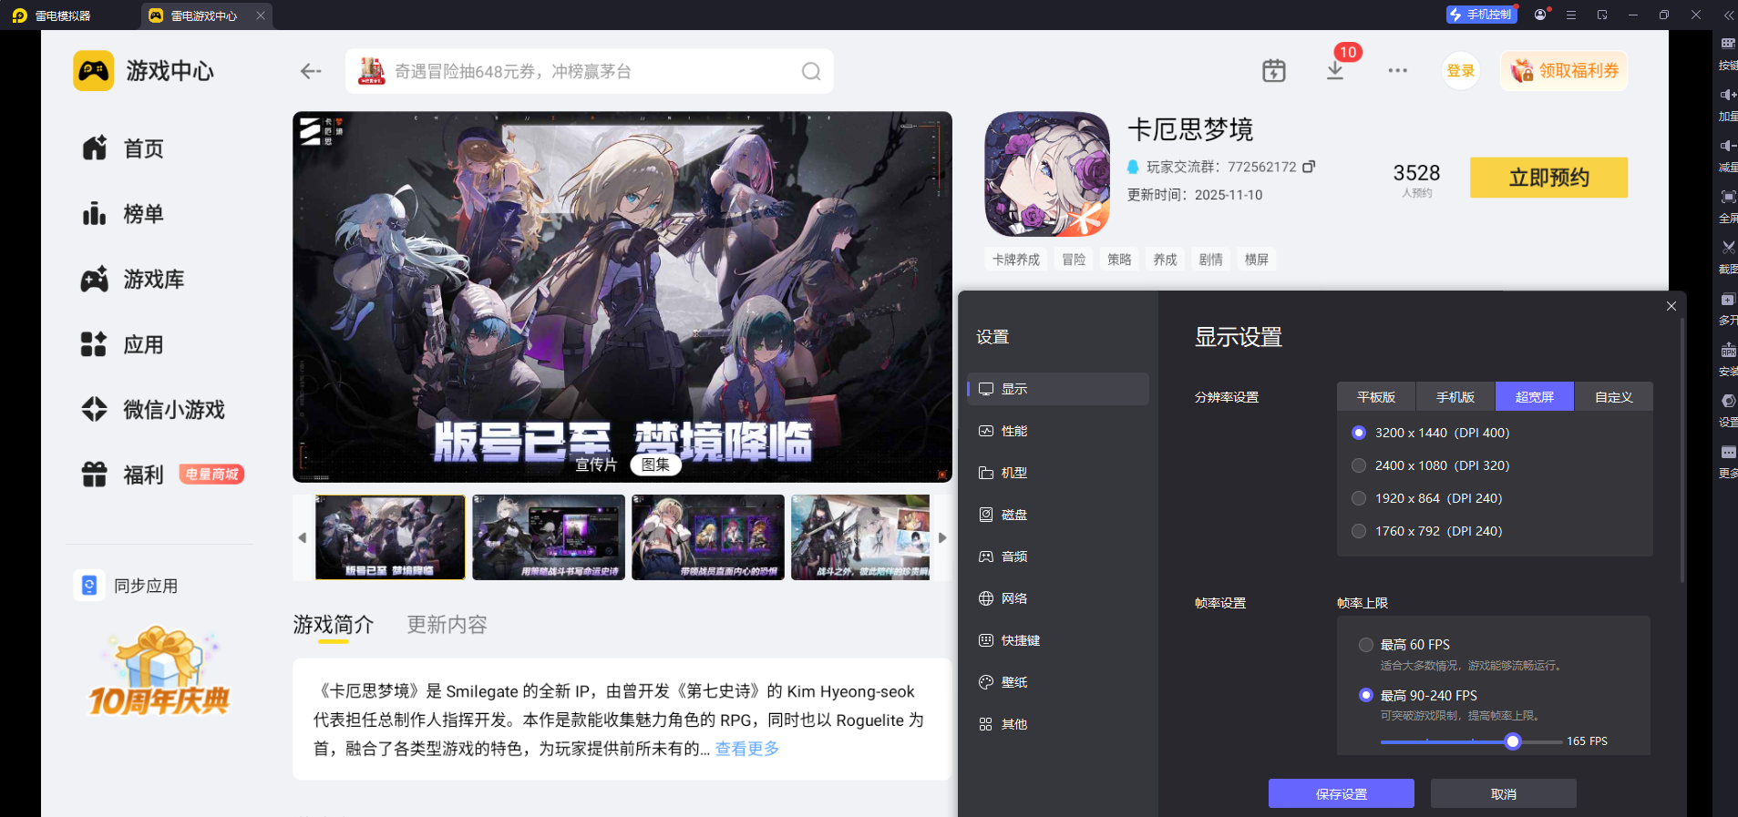Copy the player group number 772562172

click(x=1309, y=167)
